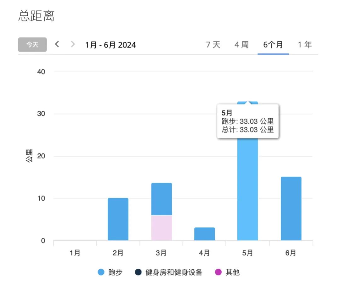Click tooltip text 总计: 33.03 公里
This screenshot has height=286, width=340.
tap(248, 130)
